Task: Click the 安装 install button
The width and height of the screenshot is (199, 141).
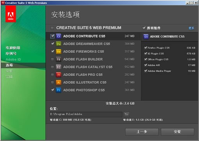Action: (x=178, y=132)
